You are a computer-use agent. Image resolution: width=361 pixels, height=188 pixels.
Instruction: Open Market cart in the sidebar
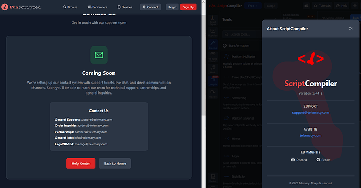pyautogui.click(x=213, y=178)
